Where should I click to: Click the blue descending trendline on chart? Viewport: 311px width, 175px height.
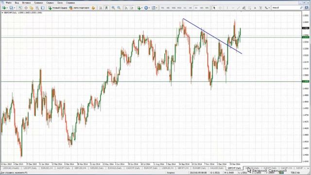click(212, 36)
